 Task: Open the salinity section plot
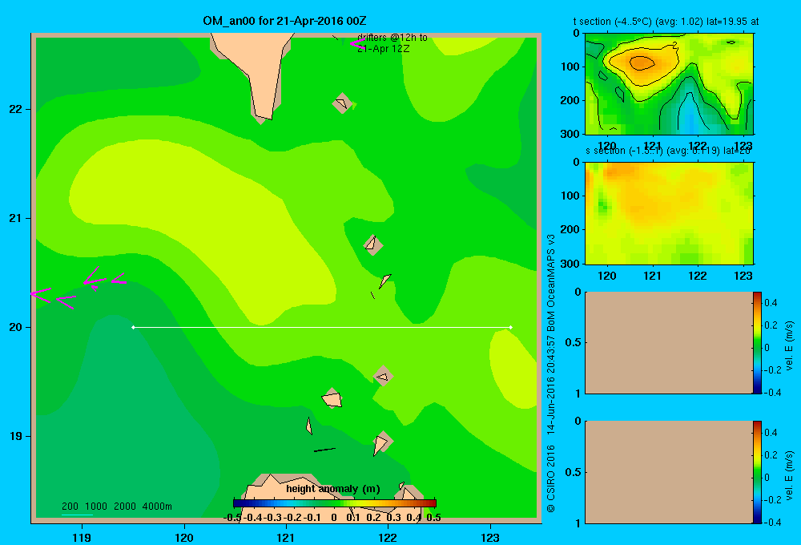pyautogui.click(x=669, y=213)
